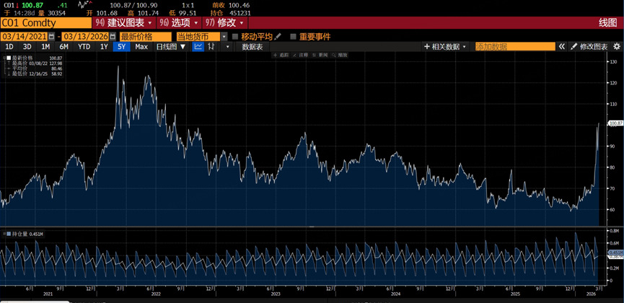This screenshot has width=624, height=303.
Task: Click the 03/14/2021 start date field
Action: coord(25,37)
